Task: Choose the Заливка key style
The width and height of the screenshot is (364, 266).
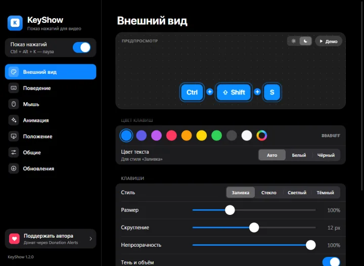Action: pyautogui.click(x=241, y=193)
